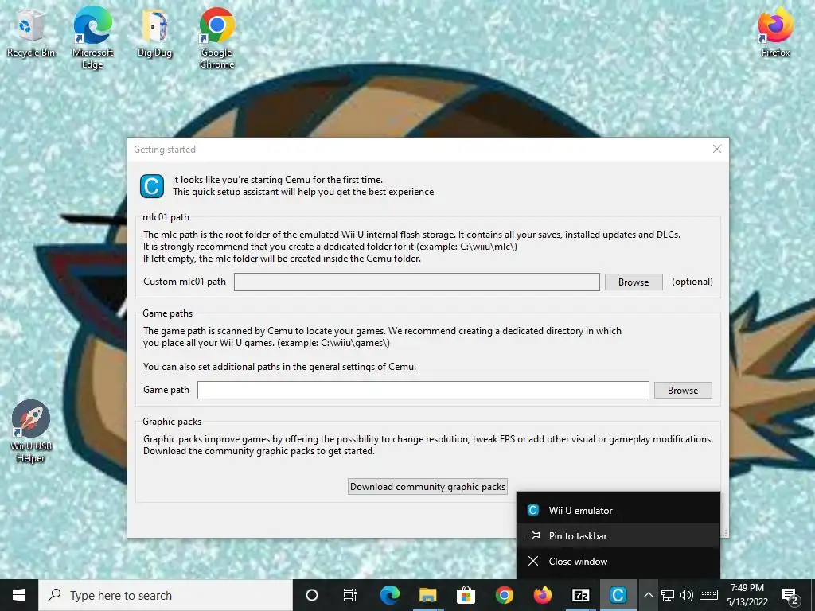815x611 pixels.
Task: Open network status tray icon
Action: (x=668, y=595)
